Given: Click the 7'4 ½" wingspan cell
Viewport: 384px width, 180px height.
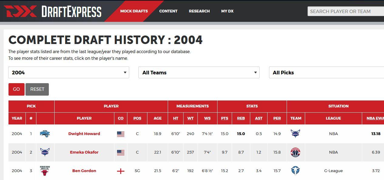Looking at the screenshot, I should pyautogui.click(x=207, y=134).
